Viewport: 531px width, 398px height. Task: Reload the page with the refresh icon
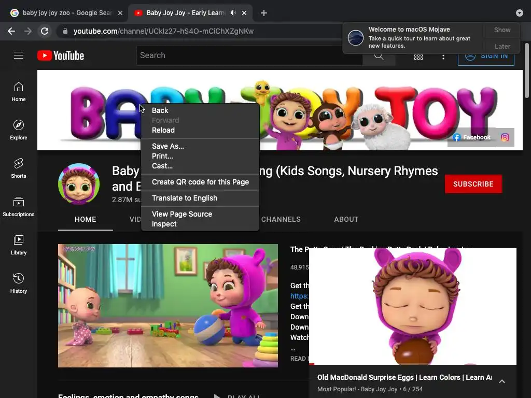tap(45, 31)
